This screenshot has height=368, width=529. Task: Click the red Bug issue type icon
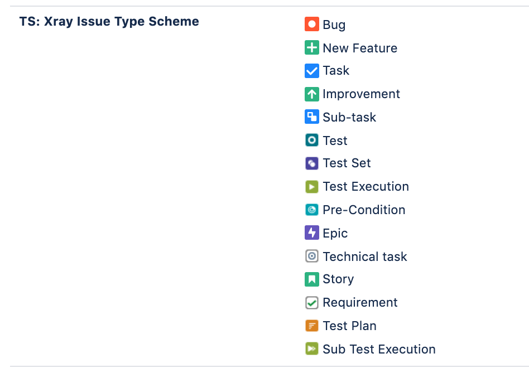click(312, 25)
